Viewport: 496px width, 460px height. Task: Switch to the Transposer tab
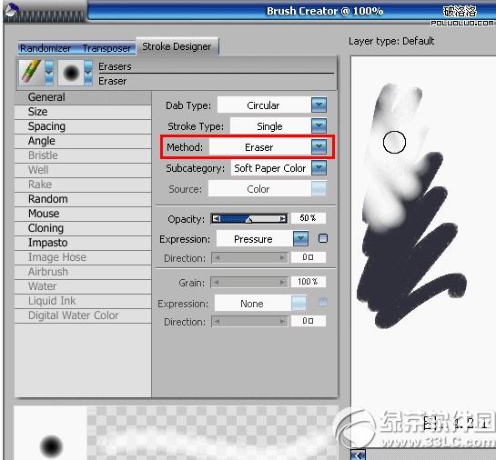coord(106,48)
